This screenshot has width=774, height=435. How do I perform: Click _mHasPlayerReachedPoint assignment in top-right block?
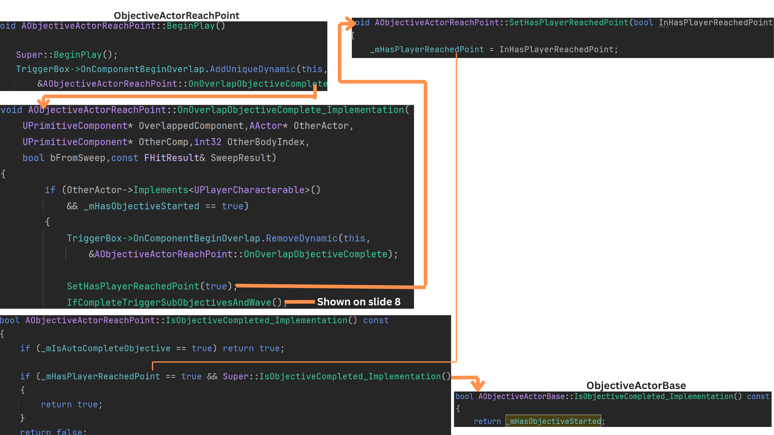(427, 50)
